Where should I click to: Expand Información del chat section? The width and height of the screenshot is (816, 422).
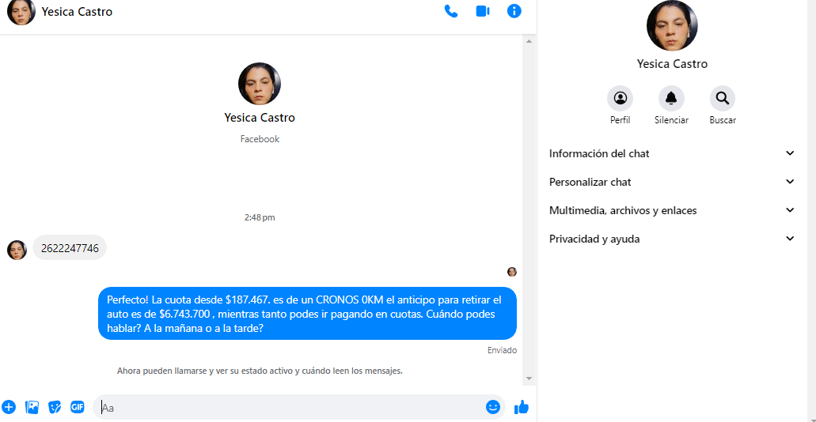(671, 153)
